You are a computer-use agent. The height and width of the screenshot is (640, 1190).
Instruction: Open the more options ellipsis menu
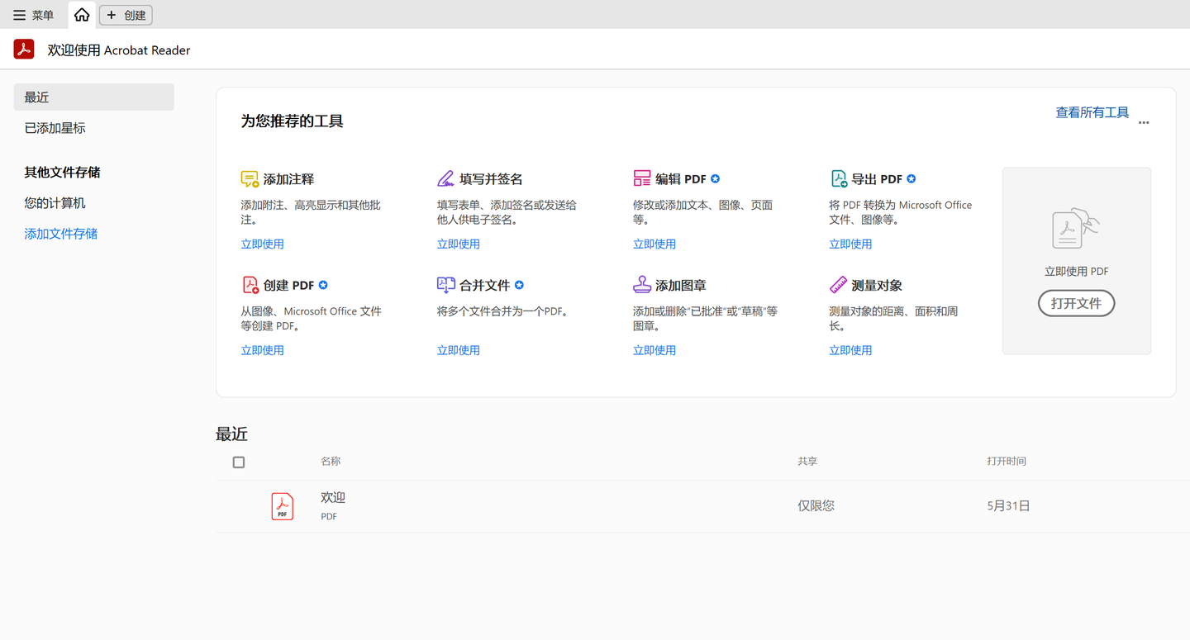(1144, 122)
